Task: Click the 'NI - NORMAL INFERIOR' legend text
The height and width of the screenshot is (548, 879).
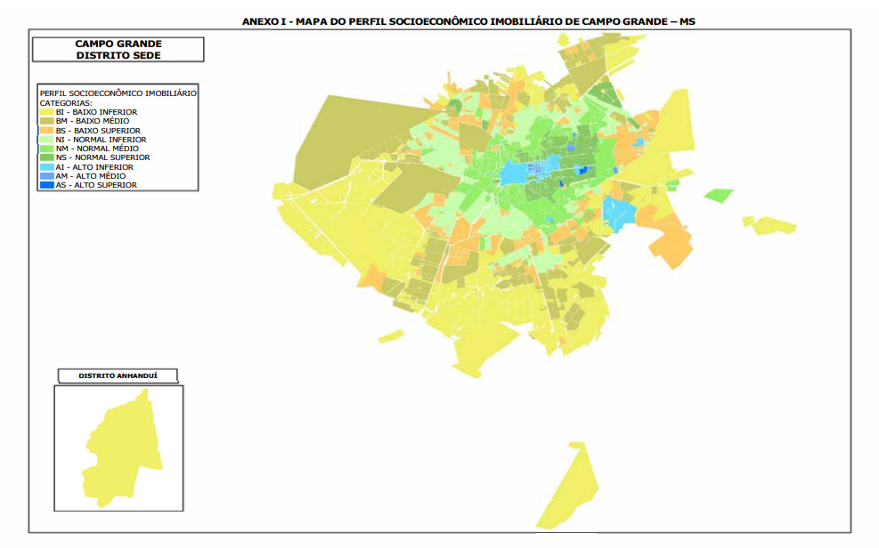Action: click(x=101, y=140)
